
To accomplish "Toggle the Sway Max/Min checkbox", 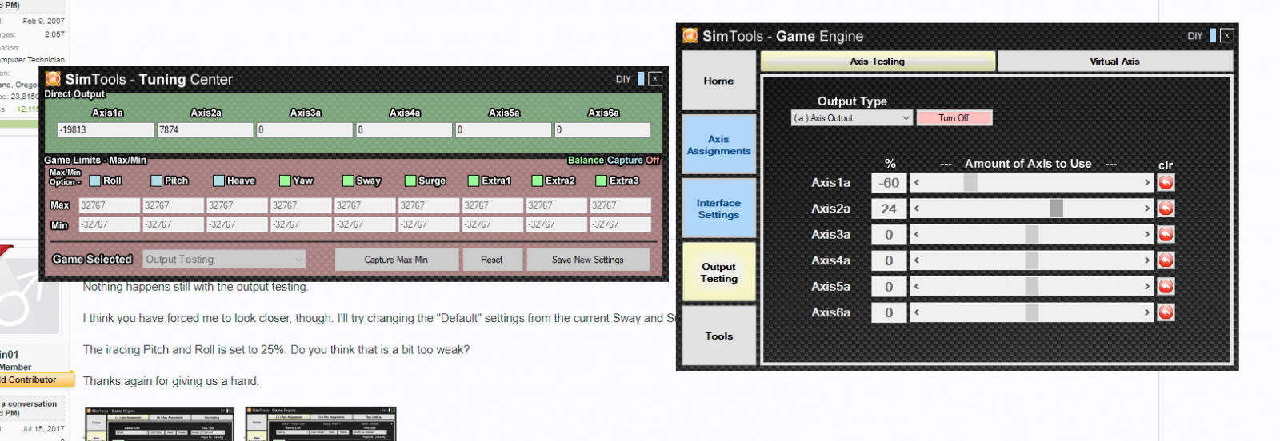I will click(348, 181).
